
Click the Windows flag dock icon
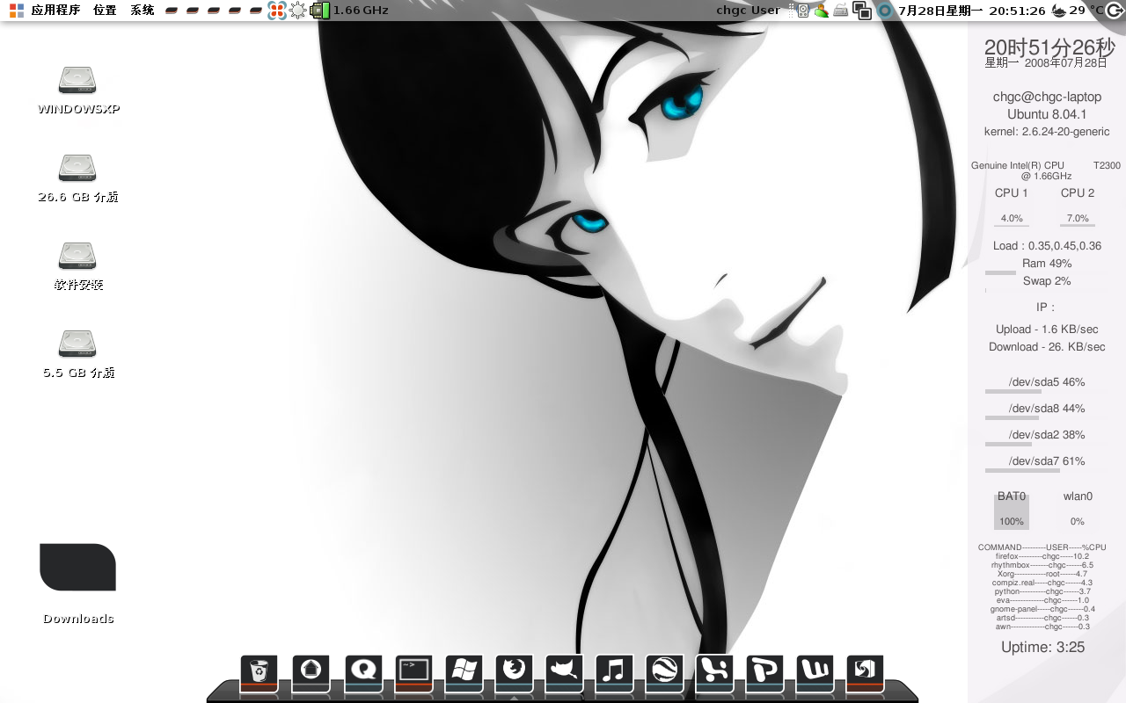click(464, 673)
